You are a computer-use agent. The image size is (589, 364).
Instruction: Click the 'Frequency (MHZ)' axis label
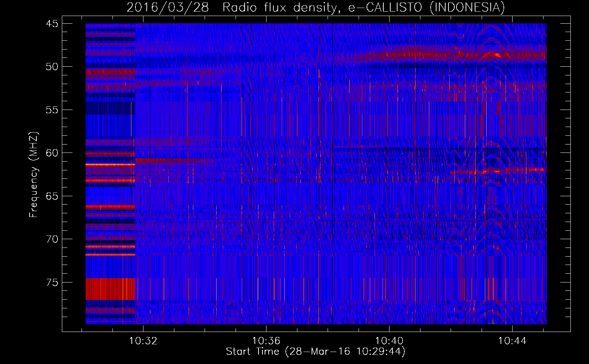(33, 175)
